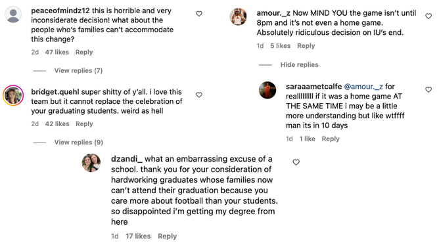This screenshot has height=247, width=439.
Task: Expand View replies (7) under peaceofmindz12
Action: tap(78, 70)
